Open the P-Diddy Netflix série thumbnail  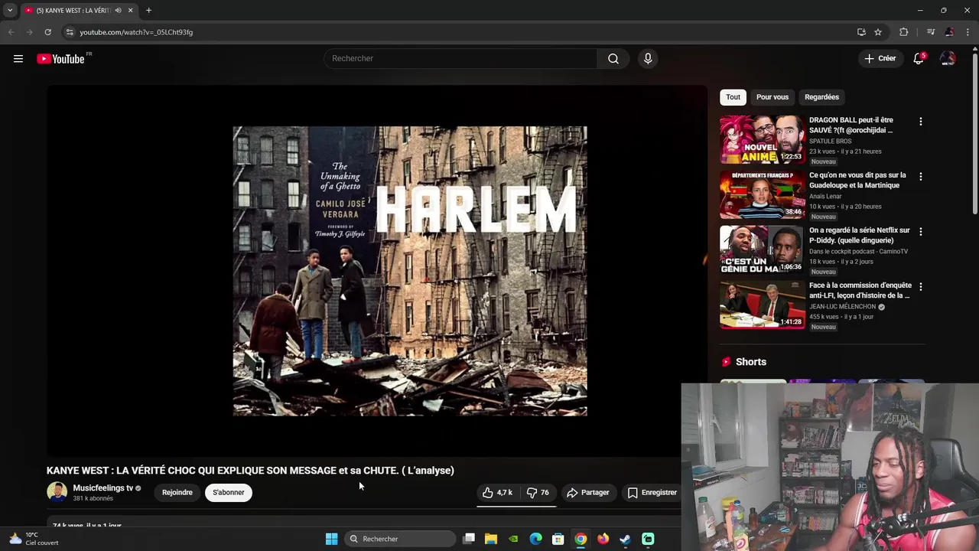point(762,250)
